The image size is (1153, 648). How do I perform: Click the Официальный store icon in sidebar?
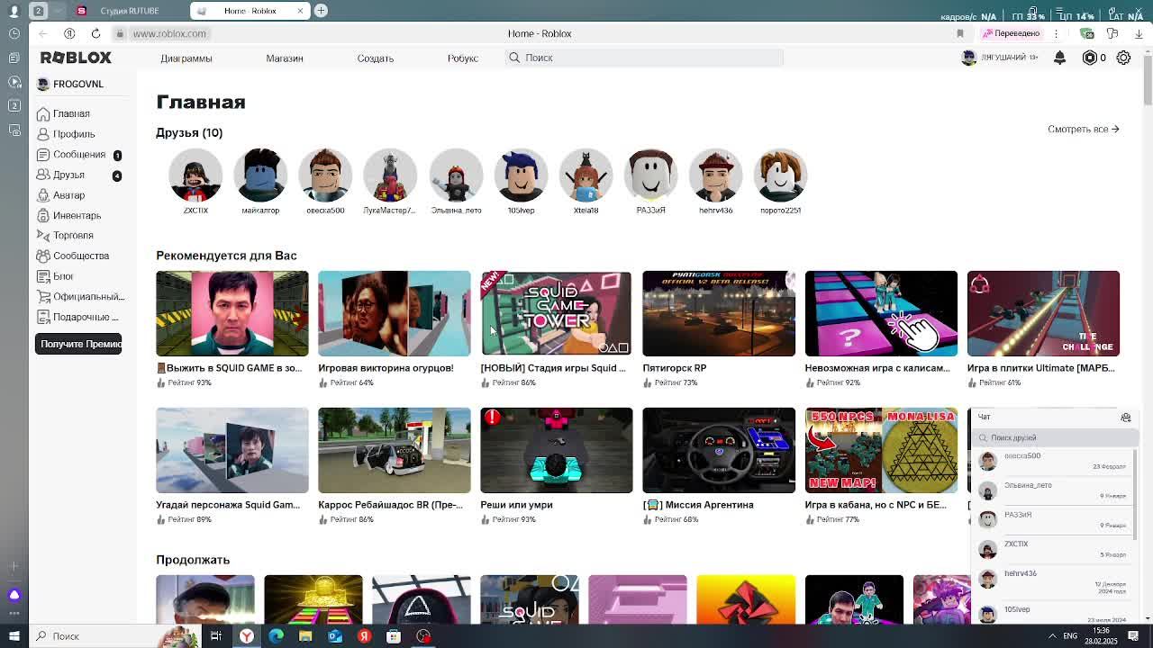43,296
